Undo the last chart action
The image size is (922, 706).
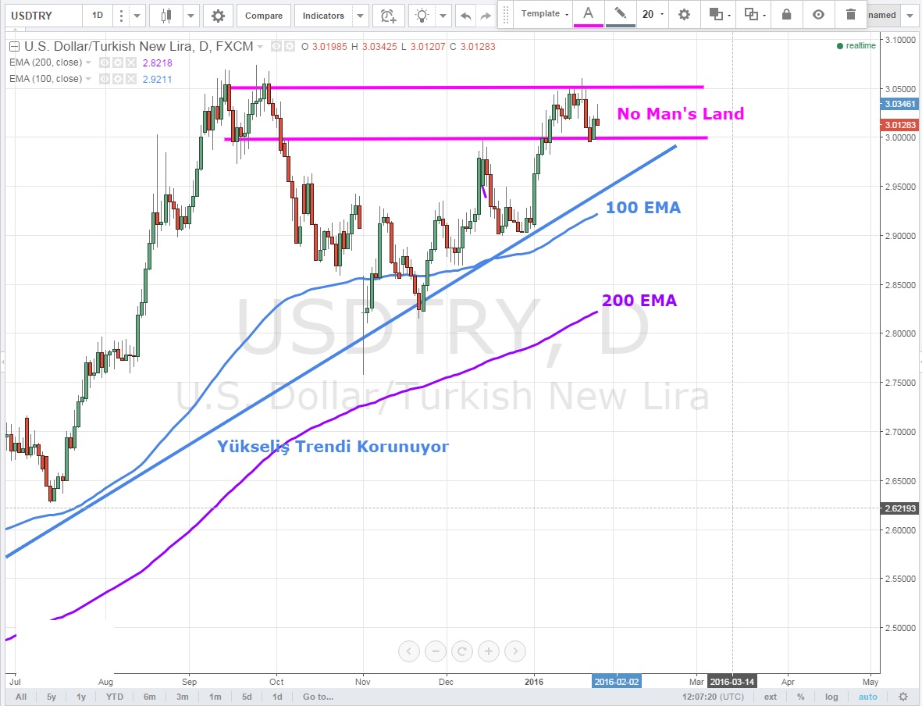[x=466, y=16]
